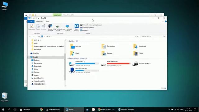Open the Desktop folder in Folders section
The height and width of the screenshot is (112, 199).
click(x=75, y=46)
